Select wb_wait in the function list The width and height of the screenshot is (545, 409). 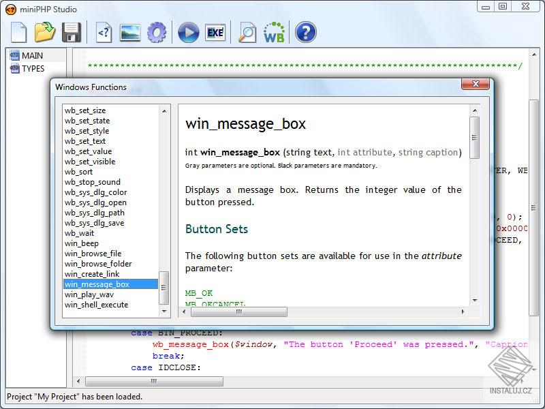(81, 232)
